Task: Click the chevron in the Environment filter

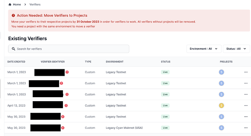Action: tap(216, 49)
